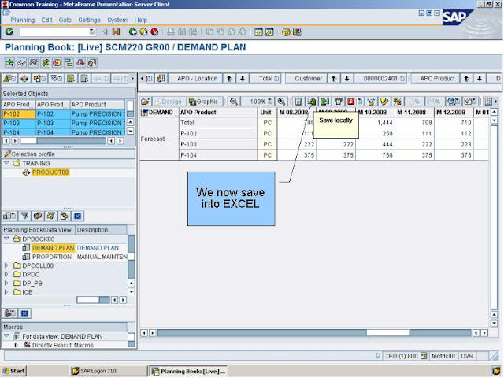Click the colorful selection profile icon
This screenshot has height=378, width=504.
pos(24,79)
